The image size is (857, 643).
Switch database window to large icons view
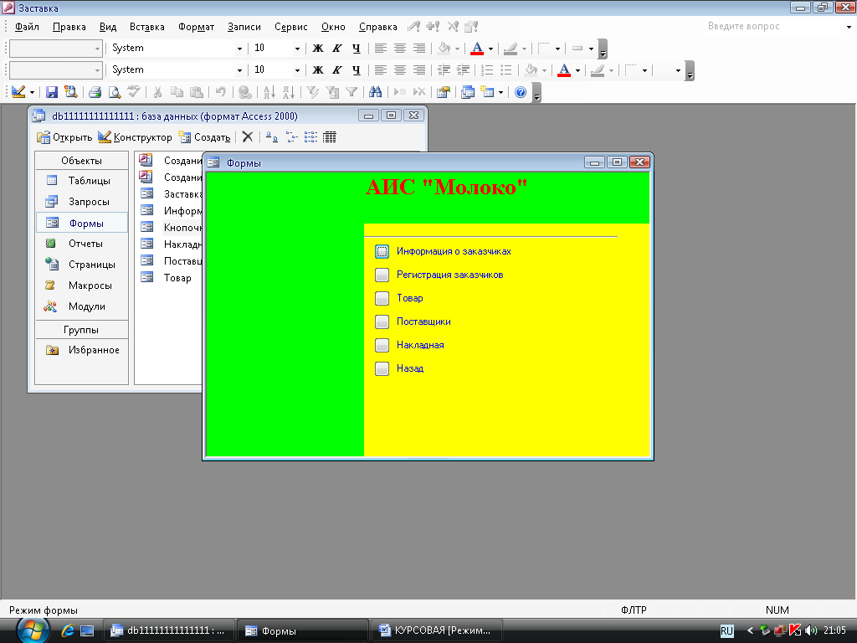click(272, 136)
